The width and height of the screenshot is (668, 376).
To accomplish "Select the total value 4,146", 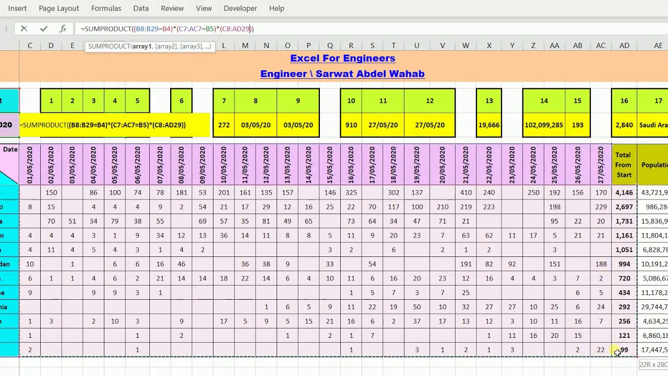I will point(624,193).
